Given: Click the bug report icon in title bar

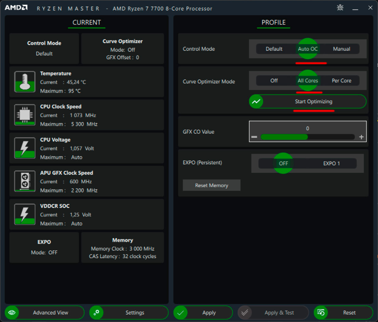Looking at the screenshot, I should point(340,8).
